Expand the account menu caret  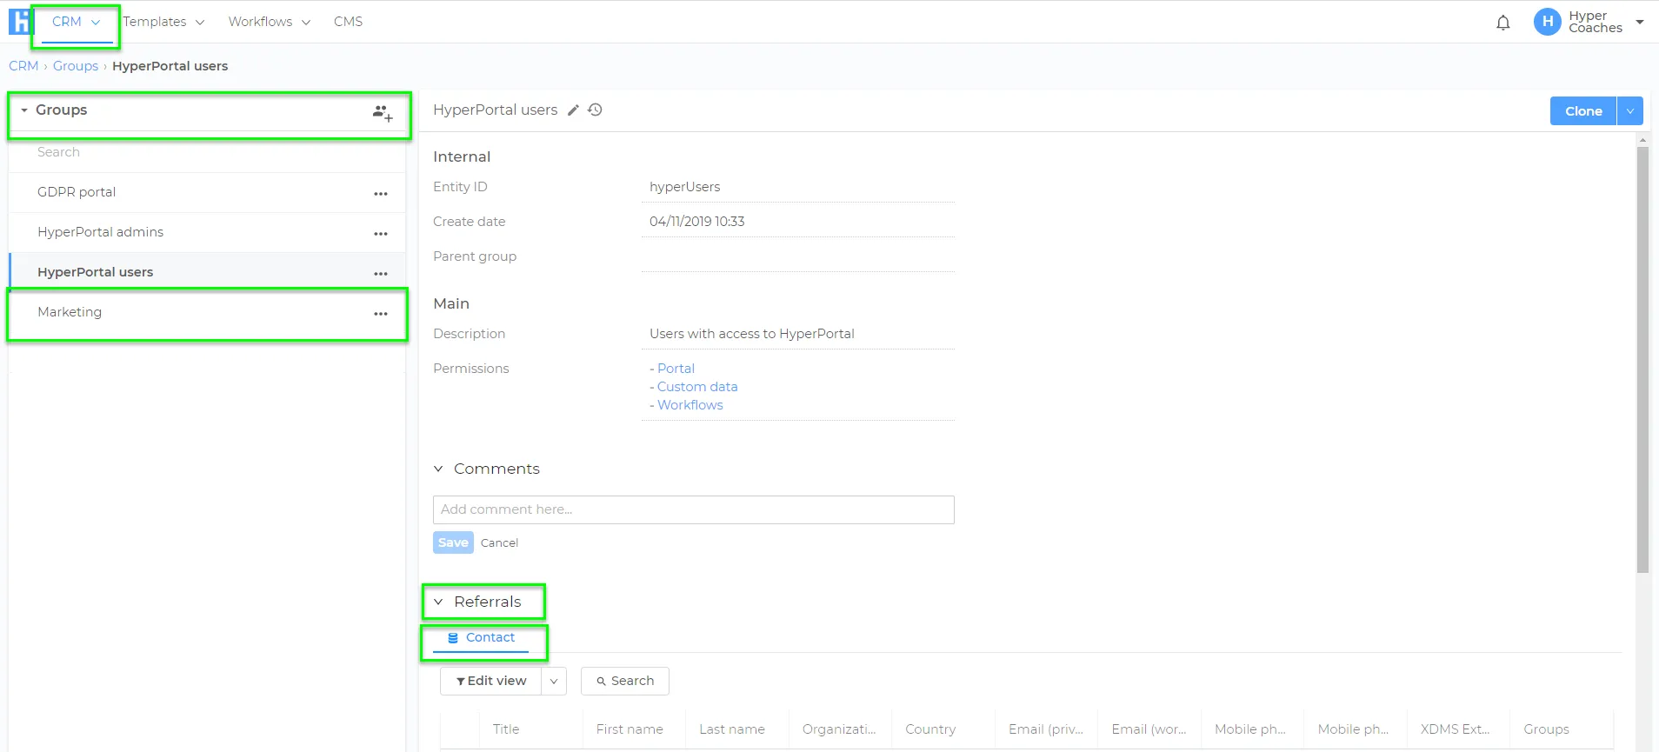tap(1640, 22)
